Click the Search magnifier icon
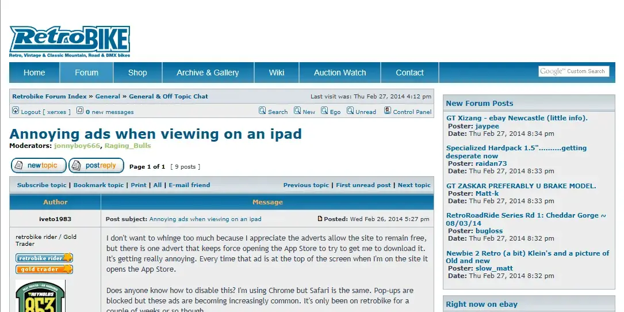624x312 pixels. pyautogui.click(x=262, y=111)
